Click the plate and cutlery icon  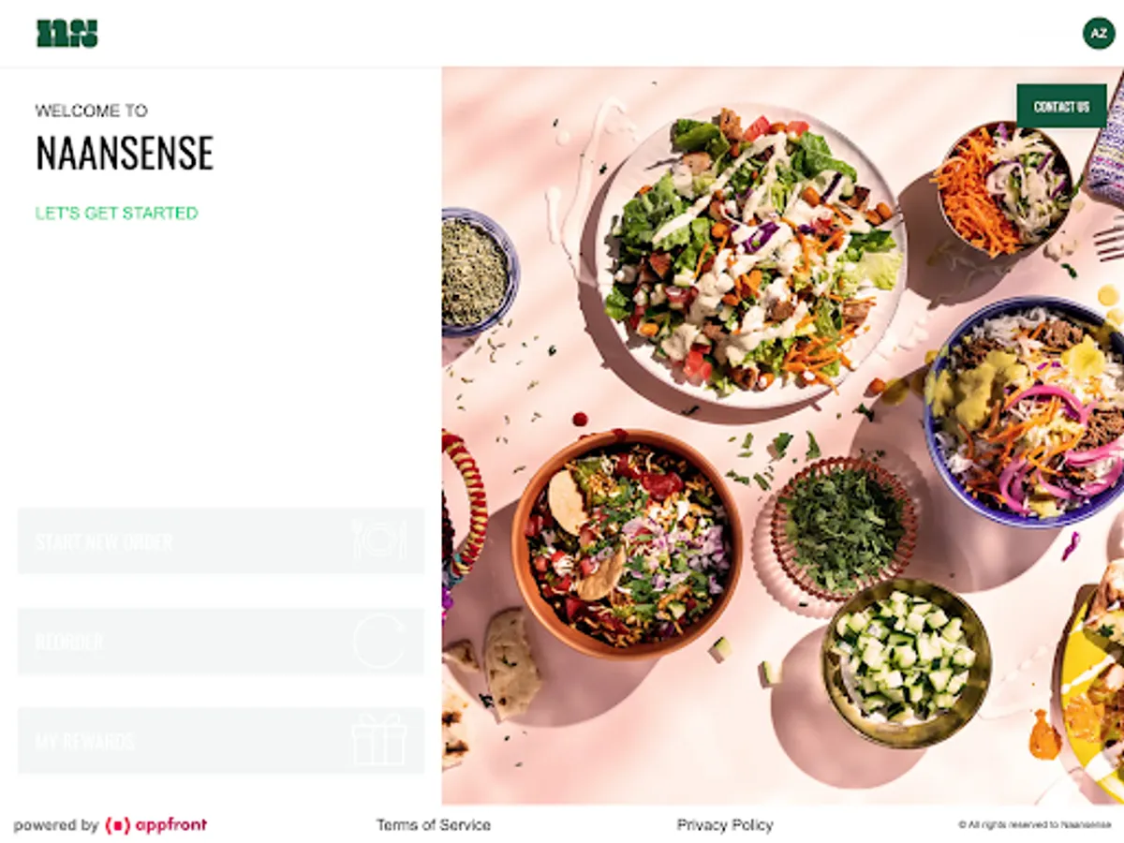pos(379,540)
